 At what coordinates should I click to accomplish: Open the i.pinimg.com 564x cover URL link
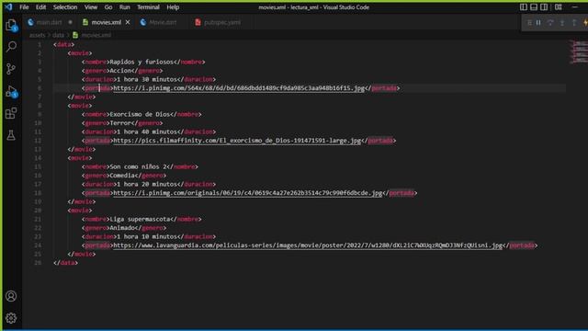[x=239, y=88]
